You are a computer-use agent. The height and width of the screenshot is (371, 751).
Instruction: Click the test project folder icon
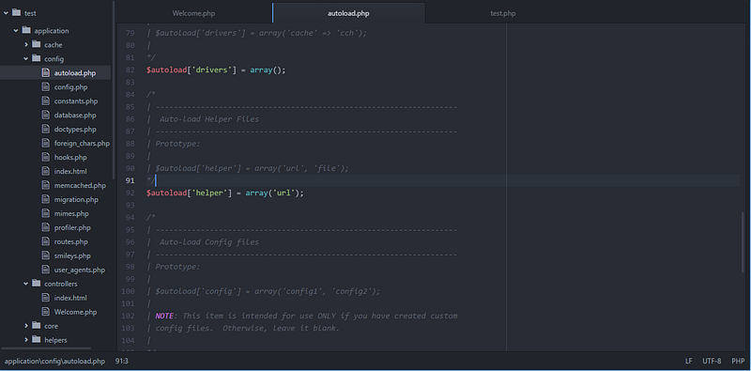[16, 13]
